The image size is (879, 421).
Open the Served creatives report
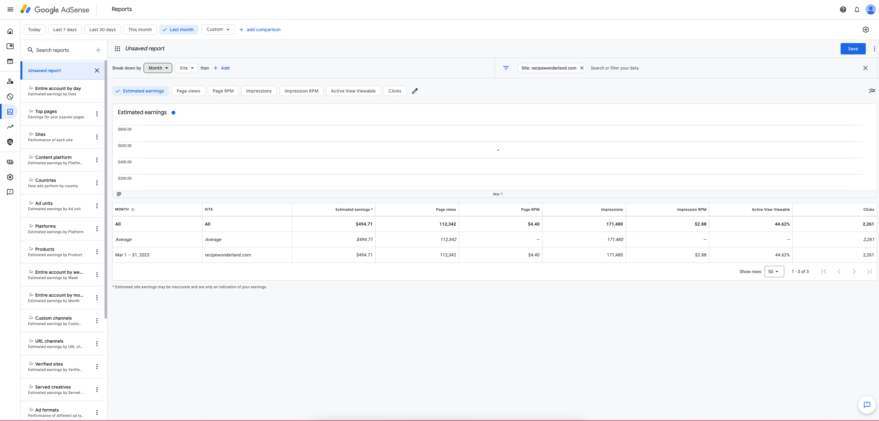(62, 390)
